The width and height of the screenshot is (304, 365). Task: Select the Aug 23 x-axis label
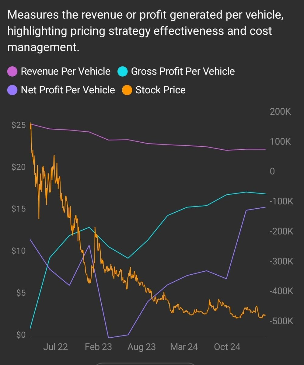tap(142, 347)
